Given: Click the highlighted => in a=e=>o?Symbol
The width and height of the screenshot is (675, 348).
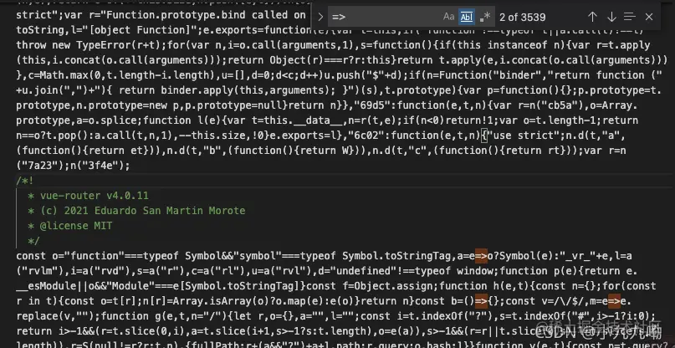Looking at the screenshot, I should tap(481, 256).
